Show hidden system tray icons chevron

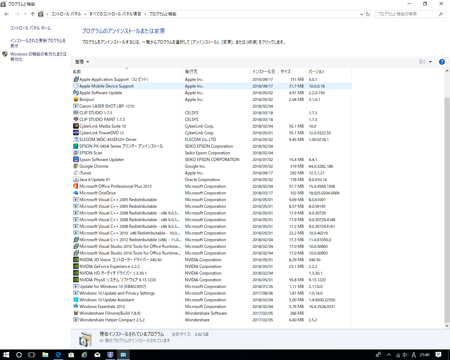389,355
